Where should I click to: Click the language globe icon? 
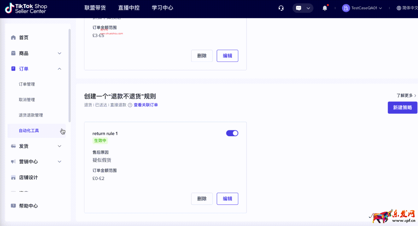399,8
